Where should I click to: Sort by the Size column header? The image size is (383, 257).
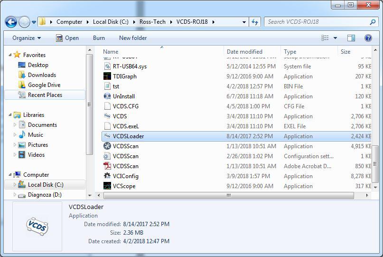346,52
